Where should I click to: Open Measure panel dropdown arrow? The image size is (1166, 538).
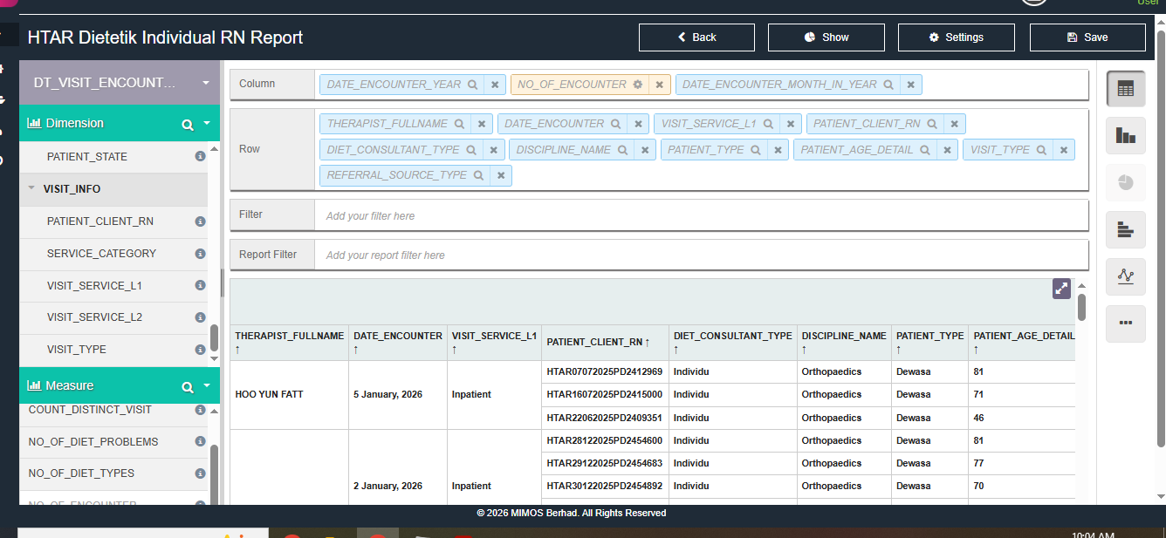coord(207,385)
